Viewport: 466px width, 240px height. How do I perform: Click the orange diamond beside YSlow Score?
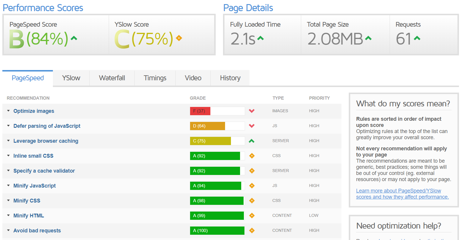coord(179,38)
